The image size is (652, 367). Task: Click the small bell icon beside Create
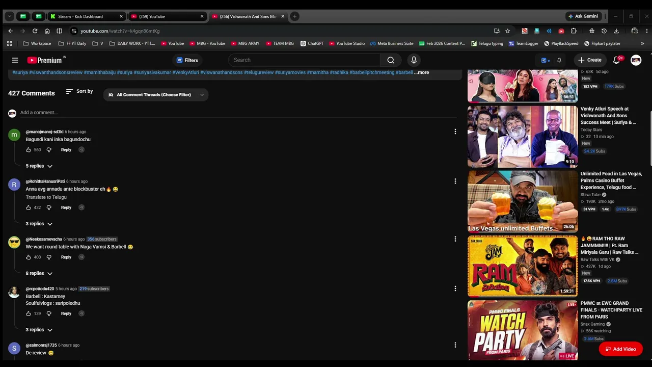(559, 60)
